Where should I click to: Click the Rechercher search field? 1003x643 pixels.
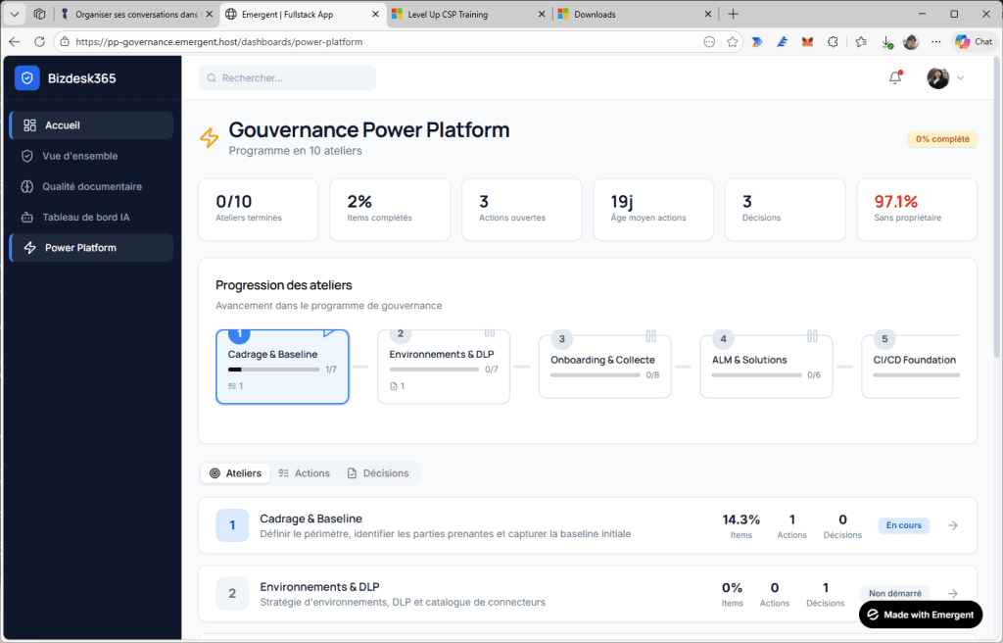coord(287,78)
